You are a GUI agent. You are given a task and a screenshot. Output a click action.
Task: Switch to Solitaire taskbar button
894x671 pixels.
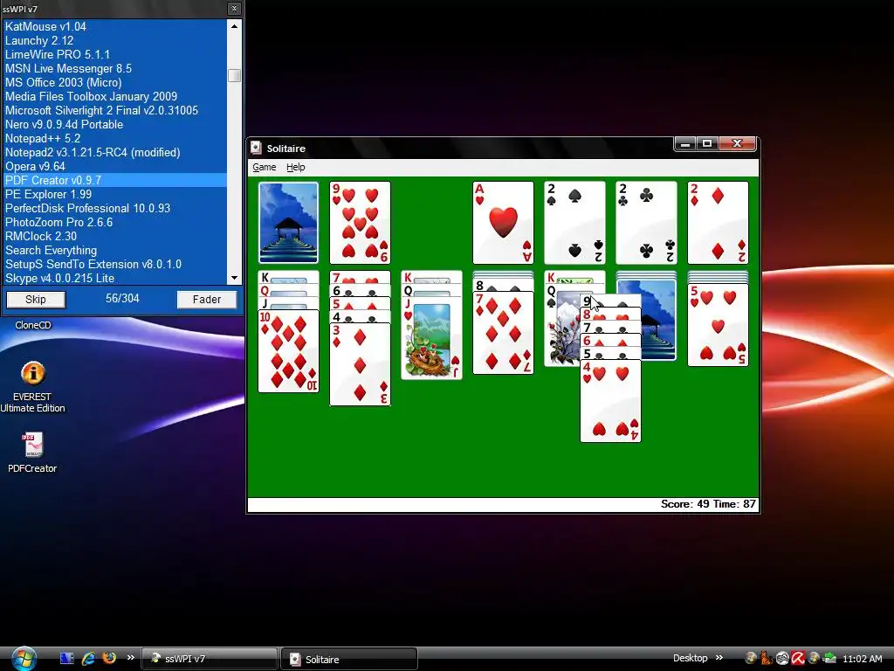pyautogui.click(x=349, y=659)
